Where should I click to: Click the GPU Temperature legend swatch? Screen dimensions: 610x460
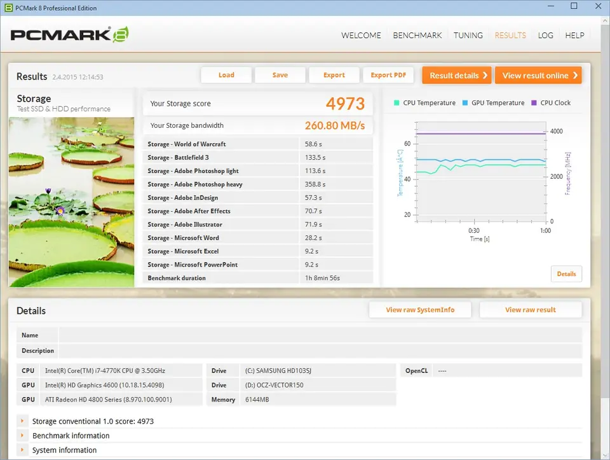[465, 103]
